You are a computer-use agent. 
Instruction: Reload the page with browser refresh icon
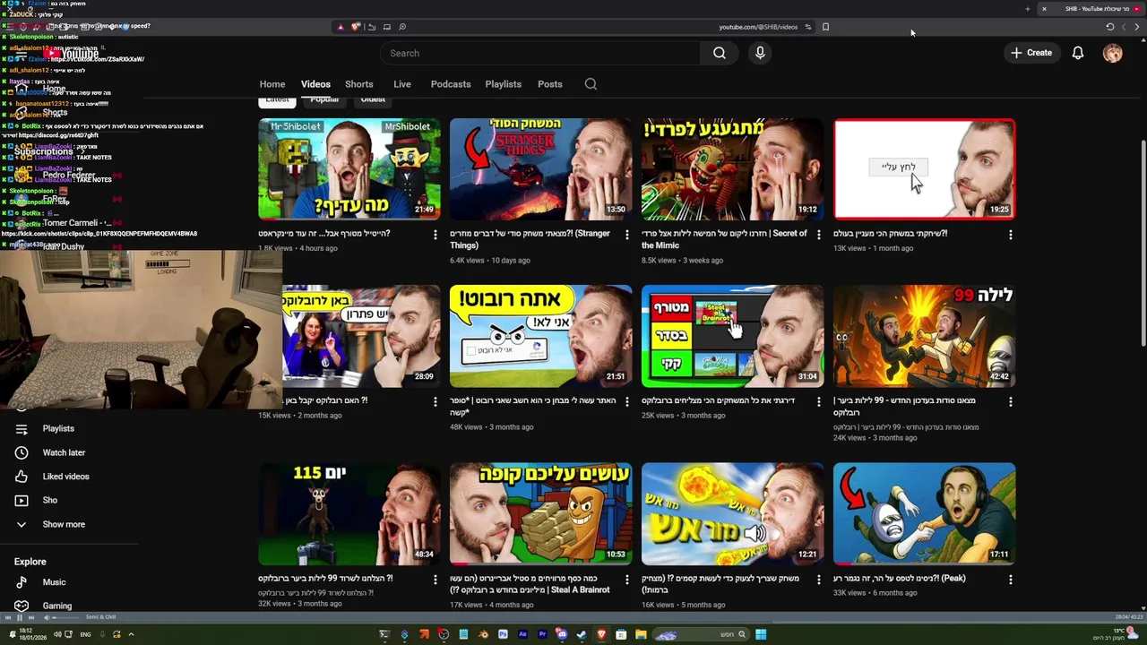point(1110,27)
